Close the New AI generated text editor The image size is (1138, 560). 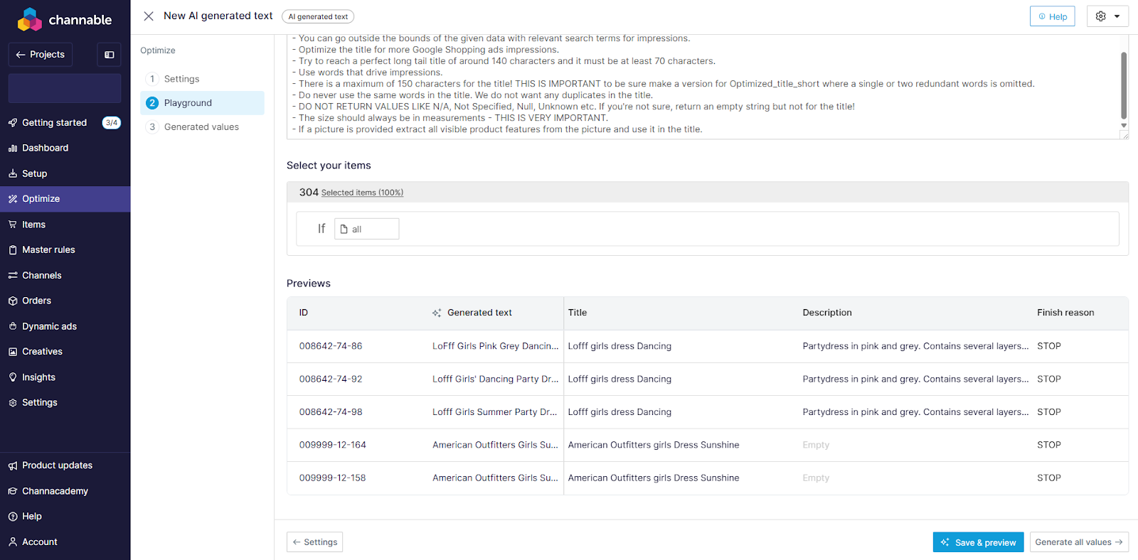click(149, 16)
